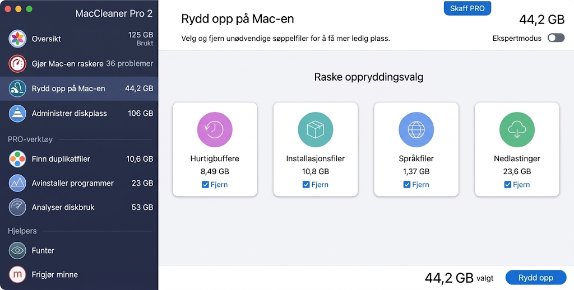Uncheck Fjern under Språkfiler
The image size is (574, 290).
(x=407, y=185)
